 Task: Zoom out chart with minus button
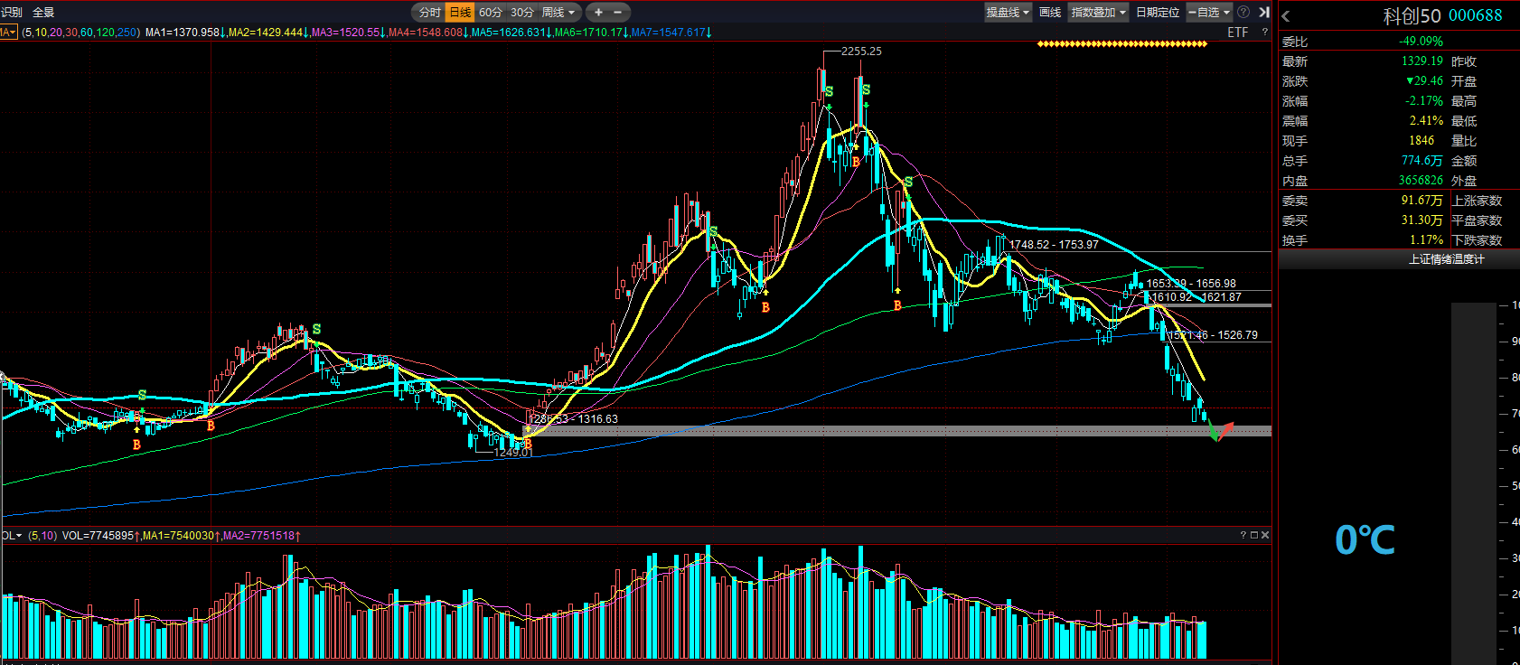618,13
